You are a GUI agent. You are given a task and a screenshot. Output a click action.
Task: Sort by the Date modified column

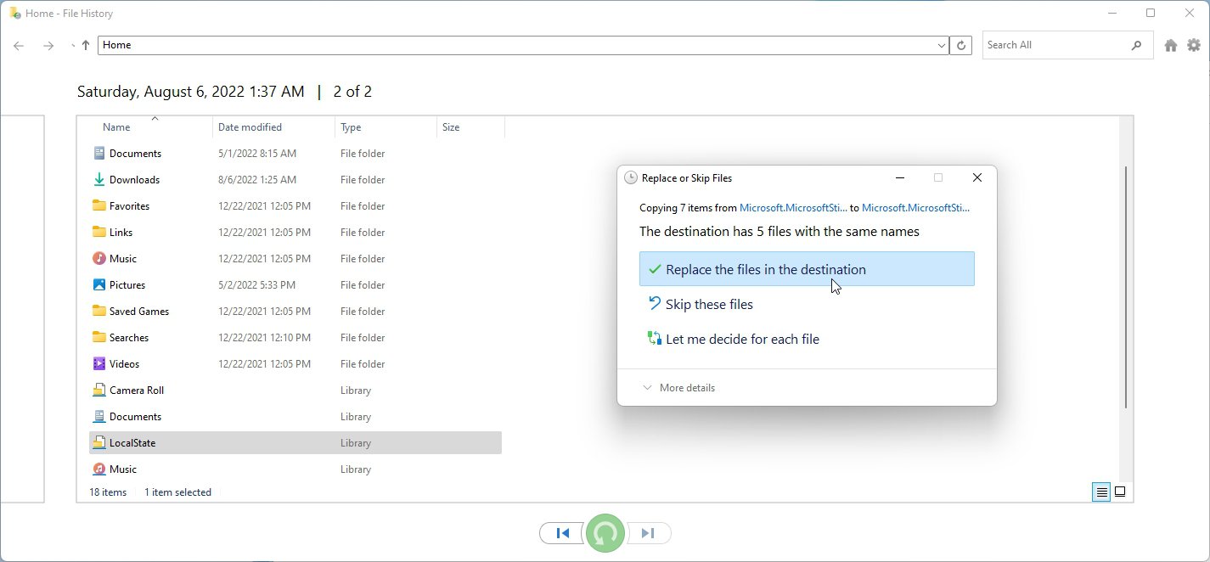[250, 127]
